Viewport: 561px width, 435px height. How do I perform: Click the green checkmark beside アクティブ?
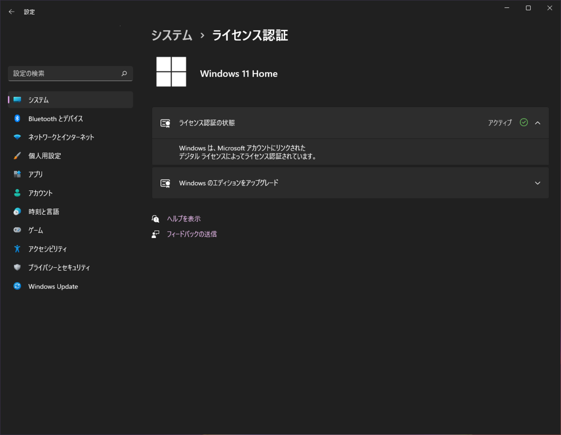(x=524, y=123)
